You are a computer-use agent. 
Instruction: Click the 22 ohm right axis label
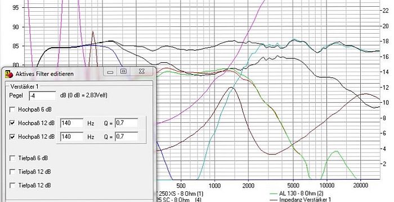tap(385, 11)
